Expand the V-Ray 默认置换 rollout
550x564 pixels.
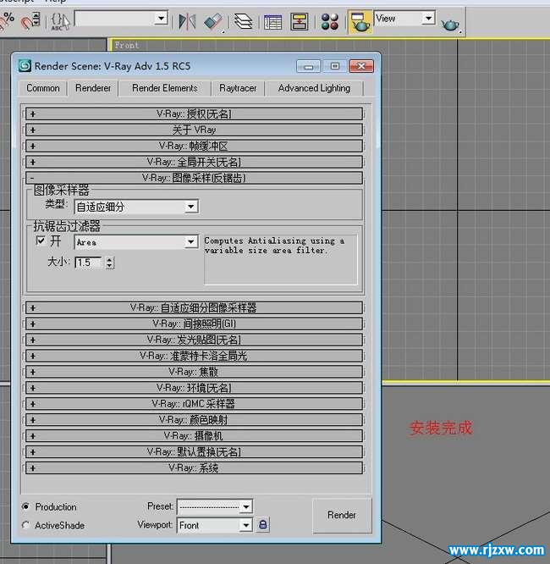pos(194,451)
